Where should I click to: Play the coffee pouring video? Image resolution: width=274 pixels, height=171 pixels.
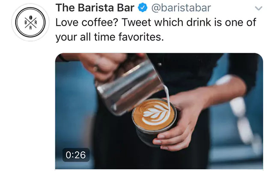pyautogui.click(x=159, y=111)
